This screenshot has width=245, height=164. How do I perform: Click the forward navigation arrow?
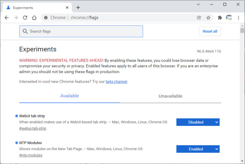point(16,18)
